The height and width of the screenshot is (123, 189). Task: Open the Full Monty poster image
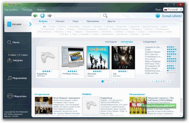138,105
